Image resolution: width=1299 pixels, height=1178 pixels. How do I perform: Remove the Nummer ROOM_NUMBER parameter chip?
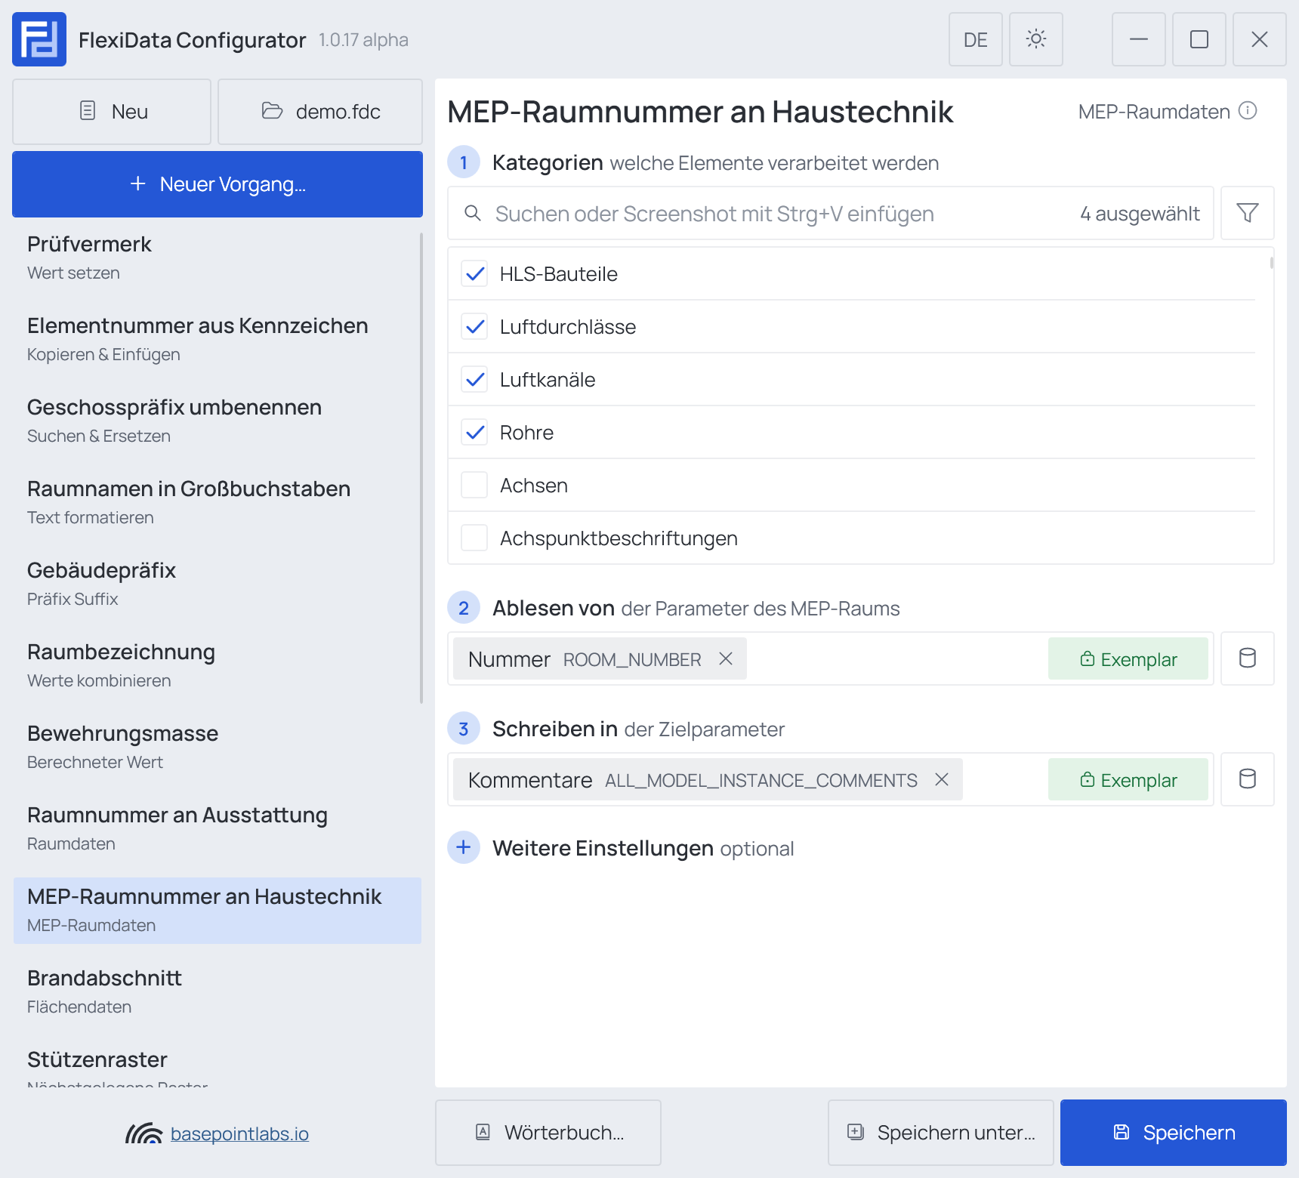point(726,658)
